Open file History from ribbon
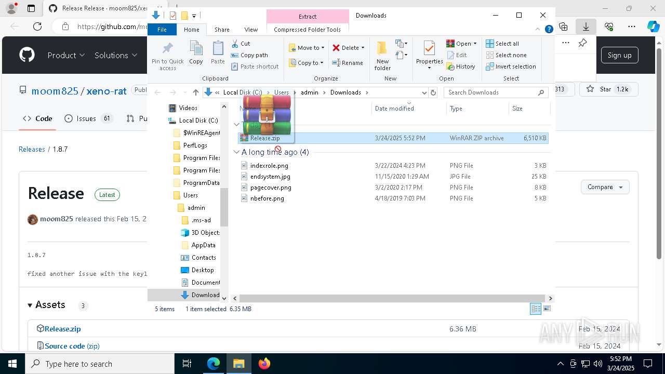The image size is (665, 374). tap(461, 66)
